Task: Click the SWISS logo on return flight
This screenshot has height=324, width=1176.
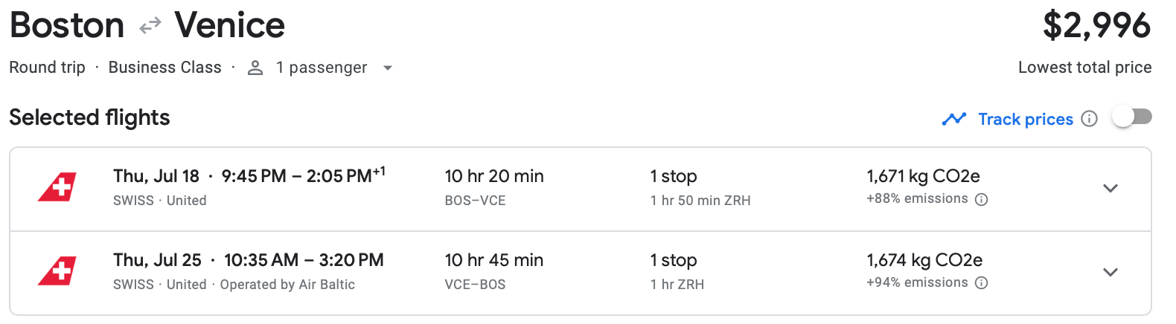Action: tap(57, 271)
